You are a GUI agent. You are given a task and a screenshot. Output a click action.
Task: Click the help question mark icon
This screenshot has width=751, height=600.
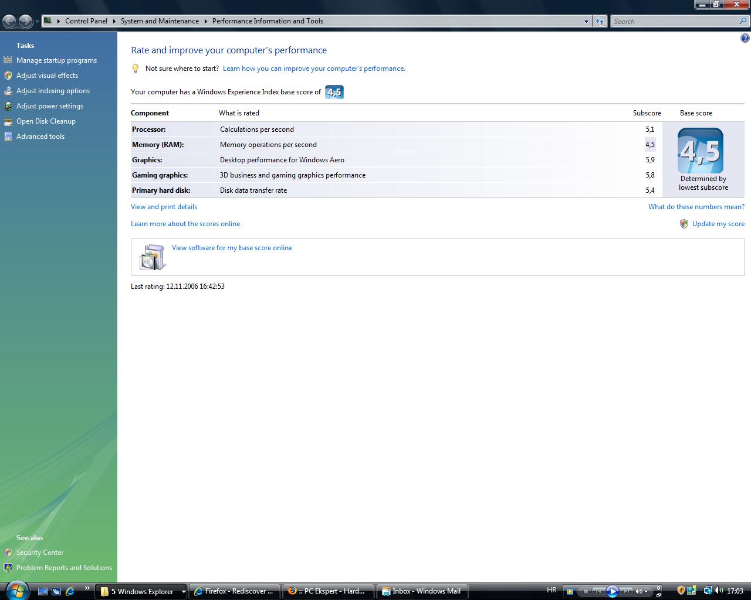pyautogui.click(x=745, y=39)
